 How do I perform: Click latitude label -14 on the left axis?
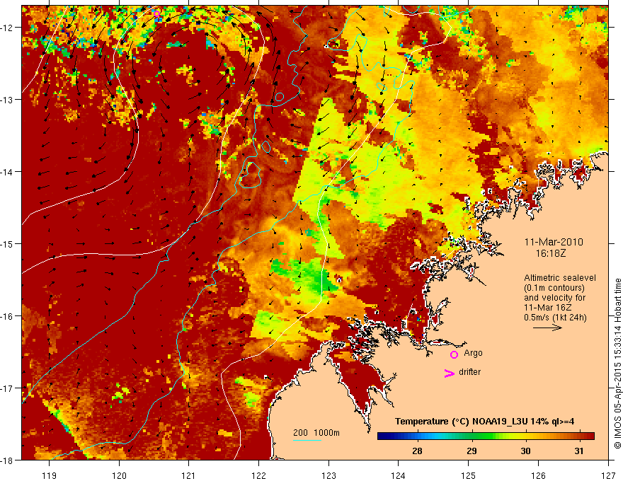7,172
